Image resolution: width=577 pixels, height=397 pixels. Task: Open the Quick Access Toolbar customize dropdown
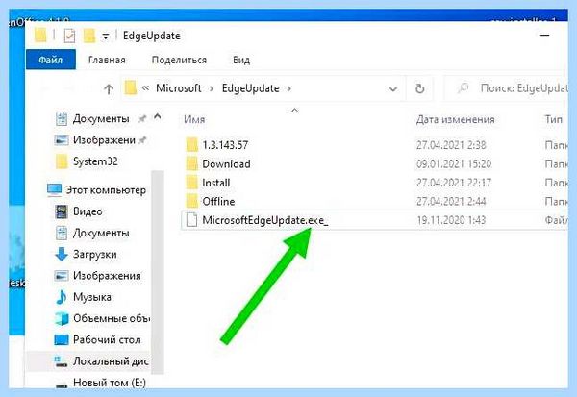point(106,37)
